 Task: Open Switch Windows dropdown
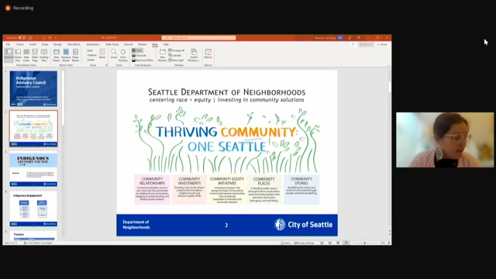click(x=194, y=55)
